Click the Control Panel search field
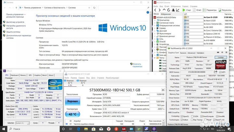This screenshot has width=234, height=132. [124, 7]
